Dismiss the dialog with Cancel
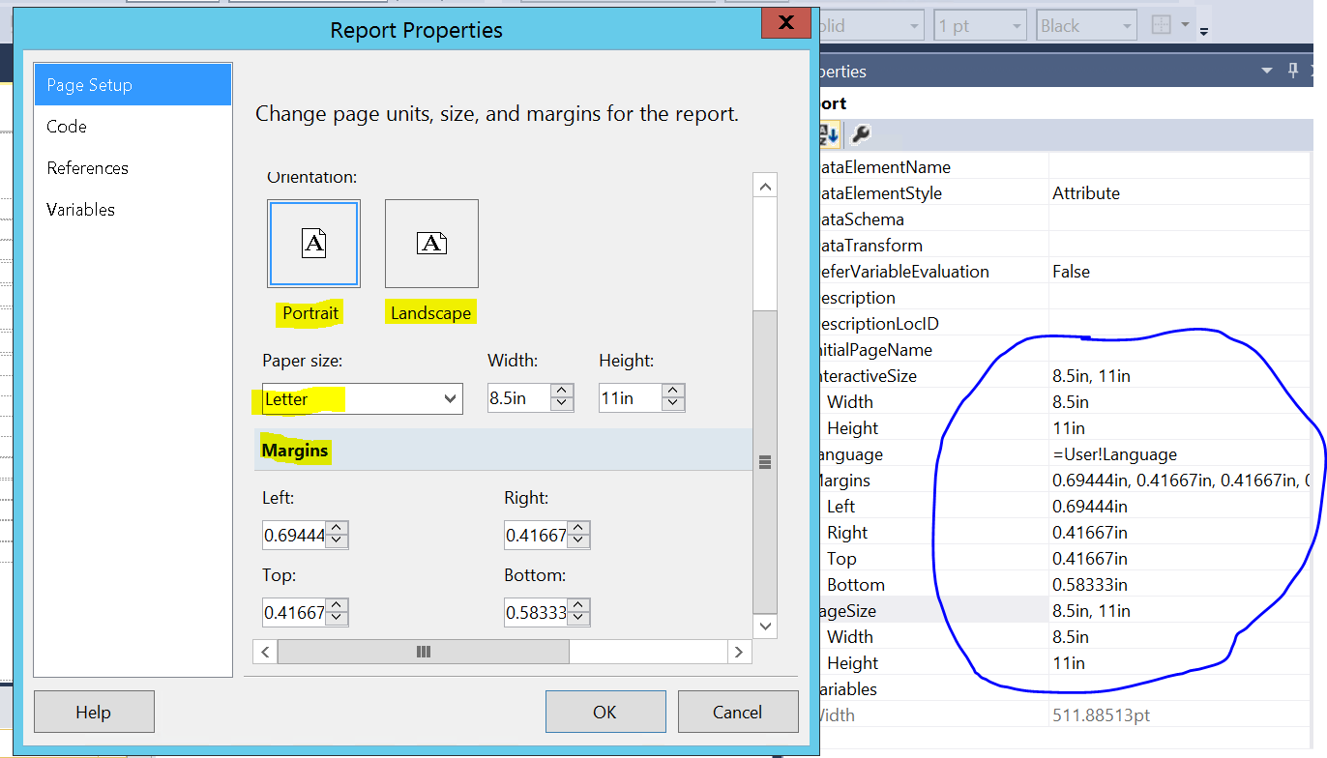1327x758 pixels. [x=737, y=712]
